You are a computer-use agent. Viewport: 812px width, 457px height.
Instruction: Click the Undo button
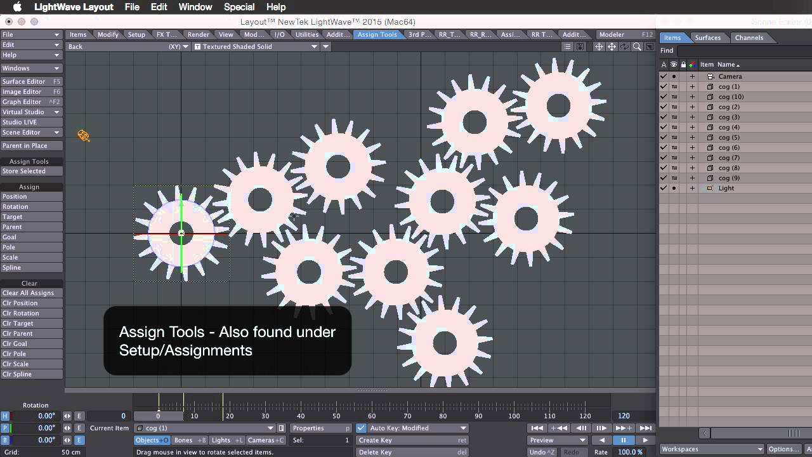point(542,452)
